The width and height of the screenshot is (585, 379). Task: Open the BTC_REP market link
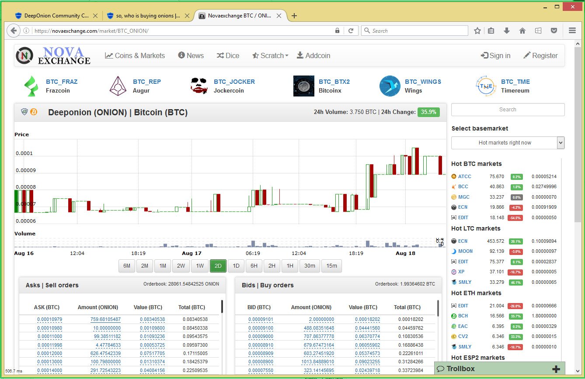(147, 82)
